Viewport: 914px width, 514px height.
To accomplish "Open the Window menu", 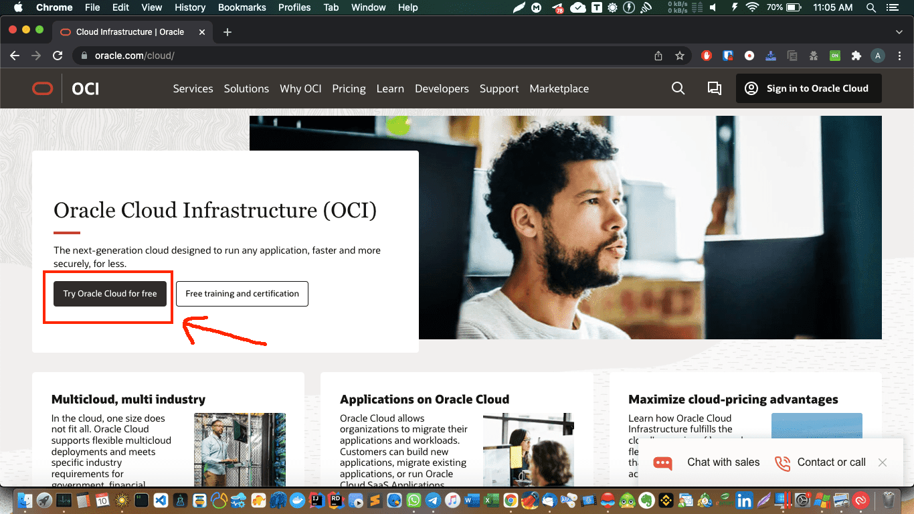I will coord(369,7).
